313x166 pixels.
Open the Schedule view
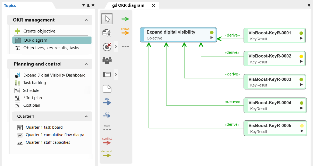pos(31,91)
